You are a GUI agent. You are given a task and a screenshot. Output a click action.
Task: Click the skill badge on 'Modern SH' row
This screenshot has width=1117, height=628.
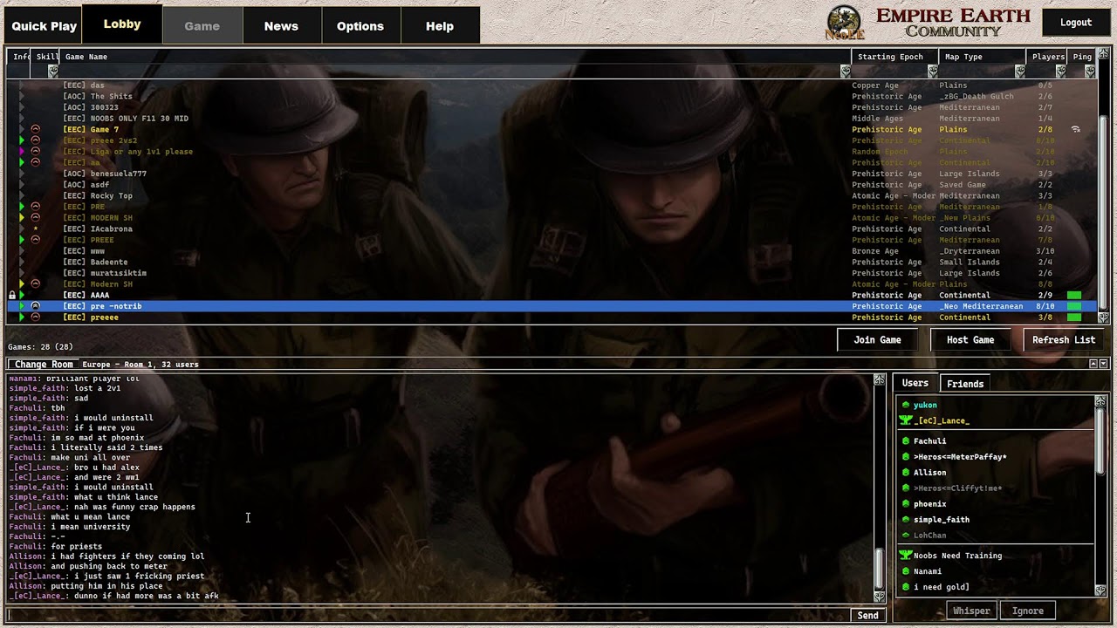pyautogui.click(x=36, y=284)
